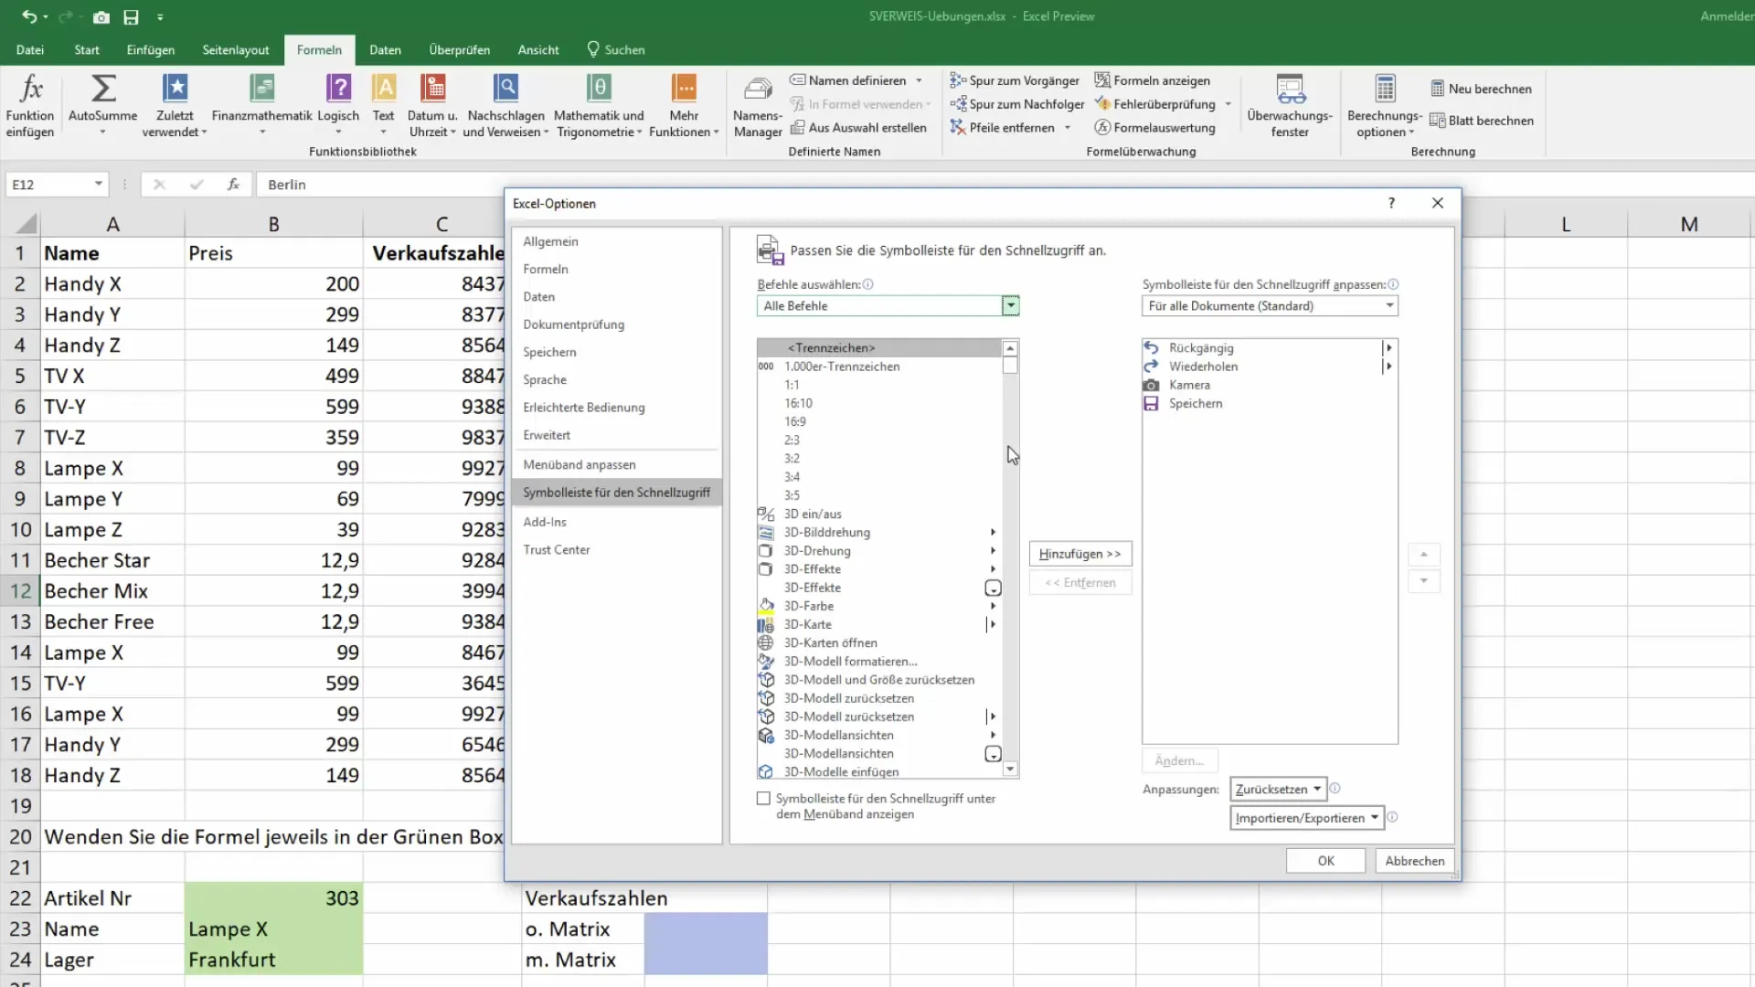The height and width of the screenshot is (987, 1755).
Task: Click Formeln anzeigen icon
Action: [x=1101, y=80]
